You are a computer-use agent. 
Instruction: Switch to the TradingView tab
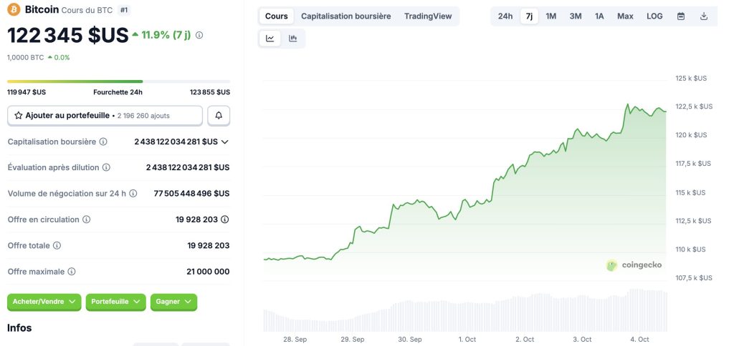(428, 16)
